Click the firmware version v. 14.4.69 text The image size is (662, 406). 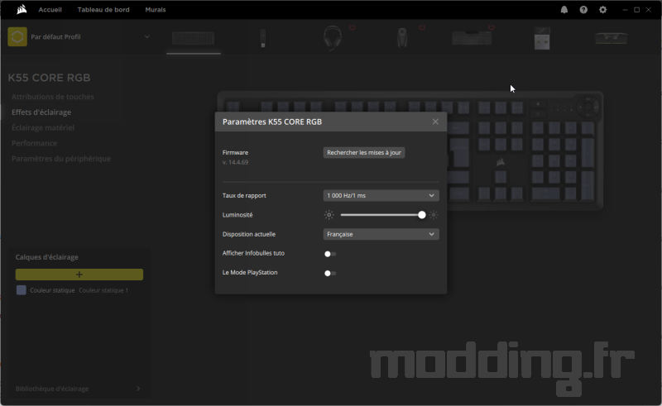[x=235, y=162]
